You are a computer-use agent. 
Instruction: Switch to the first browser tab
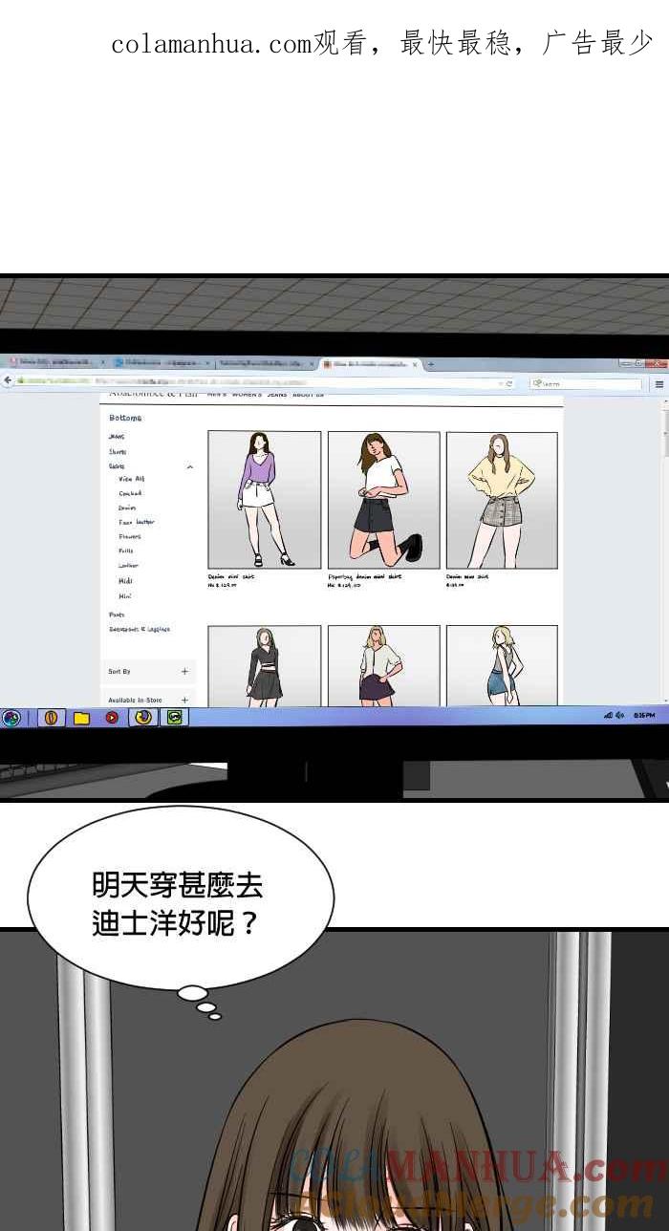pyautogui.click(x=55, y=363)
